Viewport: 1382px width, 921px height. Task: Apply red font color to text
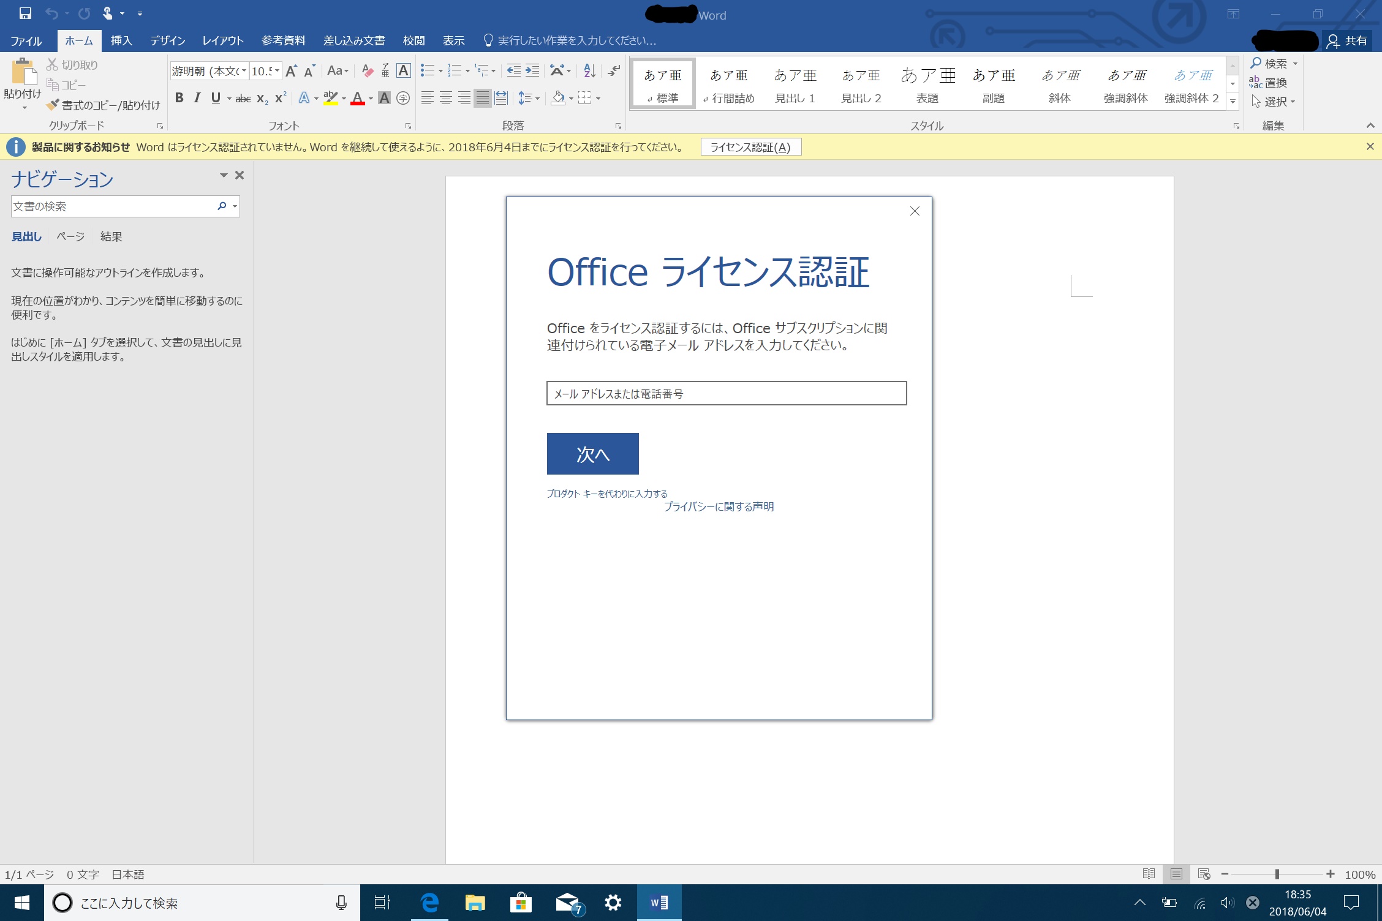[358, 98]
